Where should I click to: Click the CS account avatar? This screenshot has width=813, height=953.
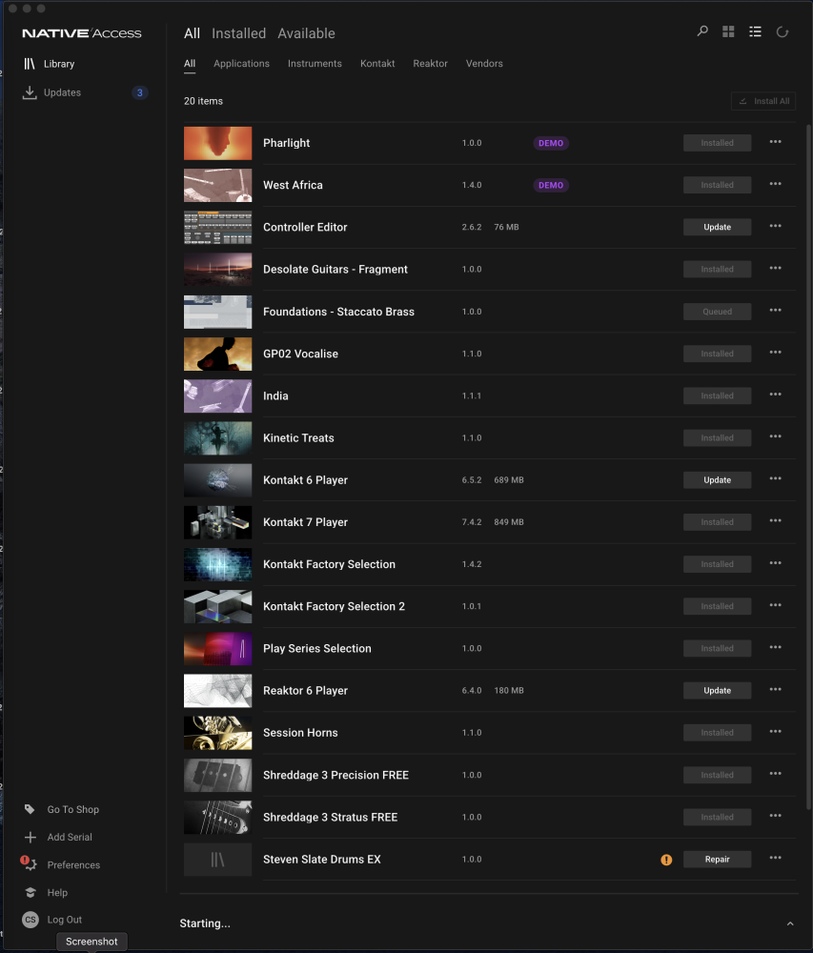[x=30, y=920]
